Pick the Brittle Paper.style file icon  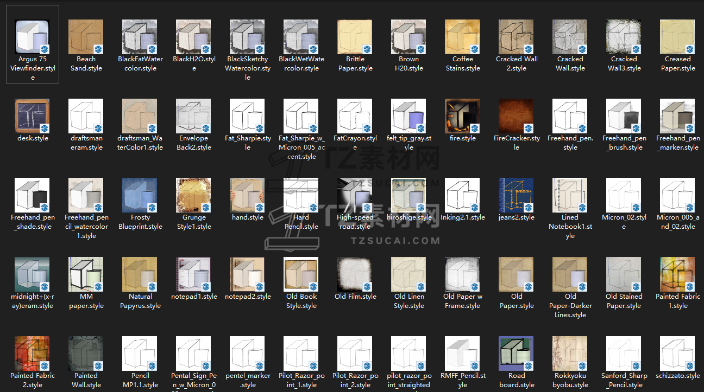pos(355,37)
